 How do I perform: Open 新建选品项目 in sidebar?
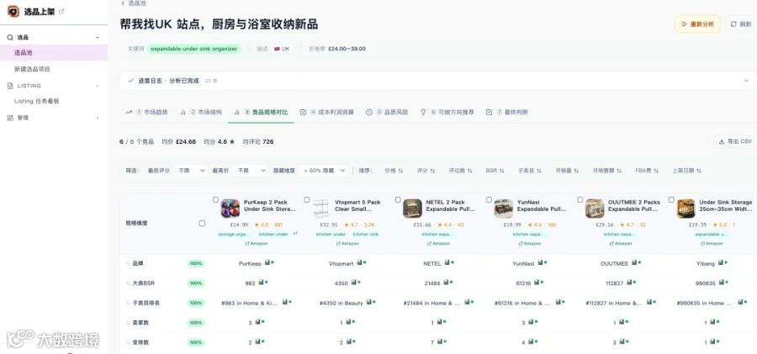pos(32,69)
